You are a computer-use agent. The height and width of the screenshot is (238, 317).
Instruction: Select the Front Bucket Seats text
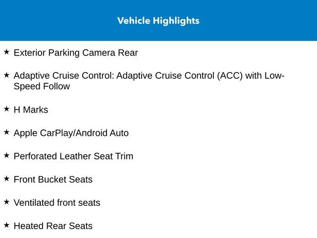click(53, 180)
